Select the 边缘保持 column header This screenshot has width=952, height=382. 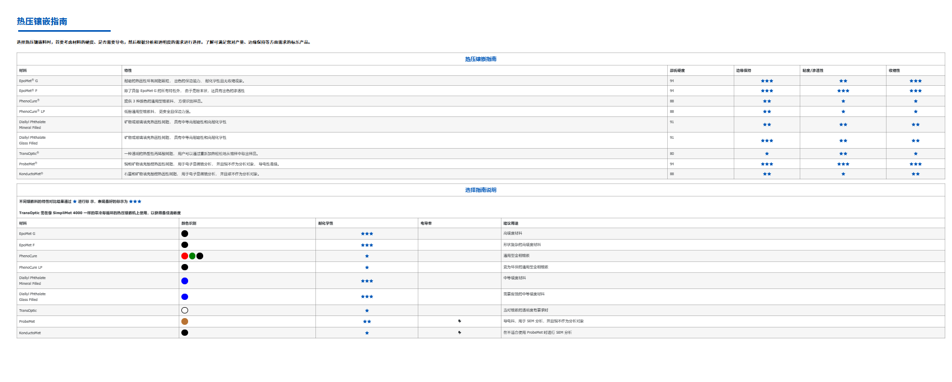click(744, 71)
